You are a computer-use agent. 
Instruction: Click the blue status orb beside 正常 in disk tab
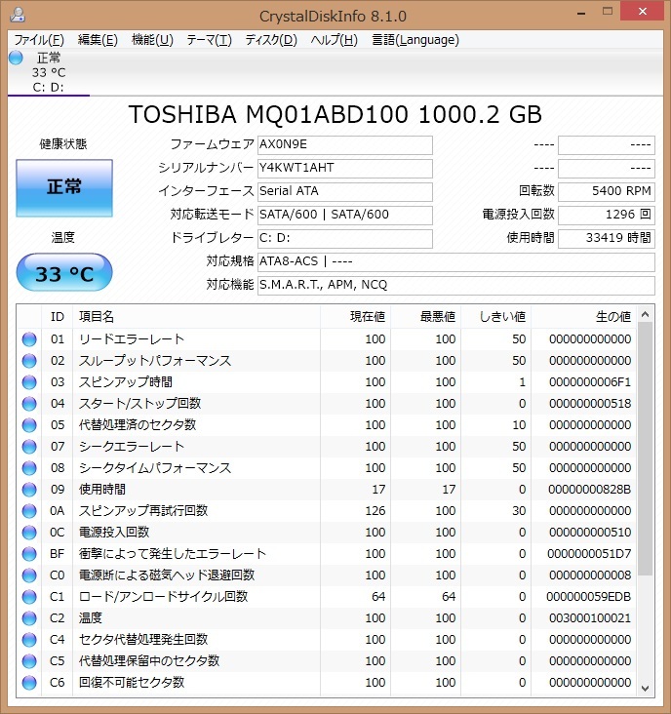[16, 58]
